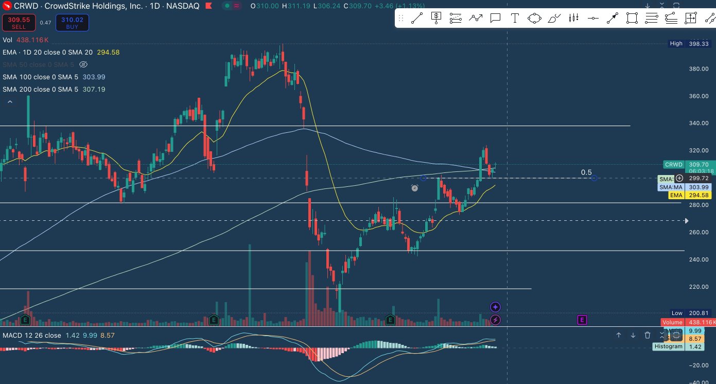Click the upper-right pane collapse chevrons
Image resolution: width=716 pixels, height=384 pixels.
coord(662,6)
